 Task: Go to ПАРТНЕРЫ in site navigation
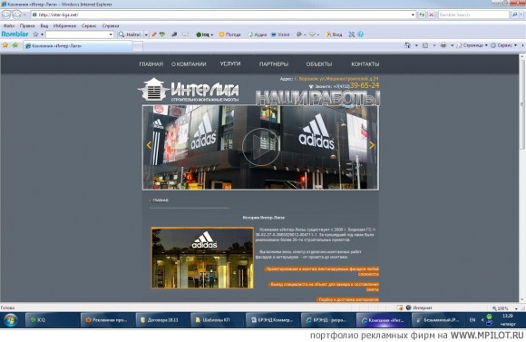[274, 64]
